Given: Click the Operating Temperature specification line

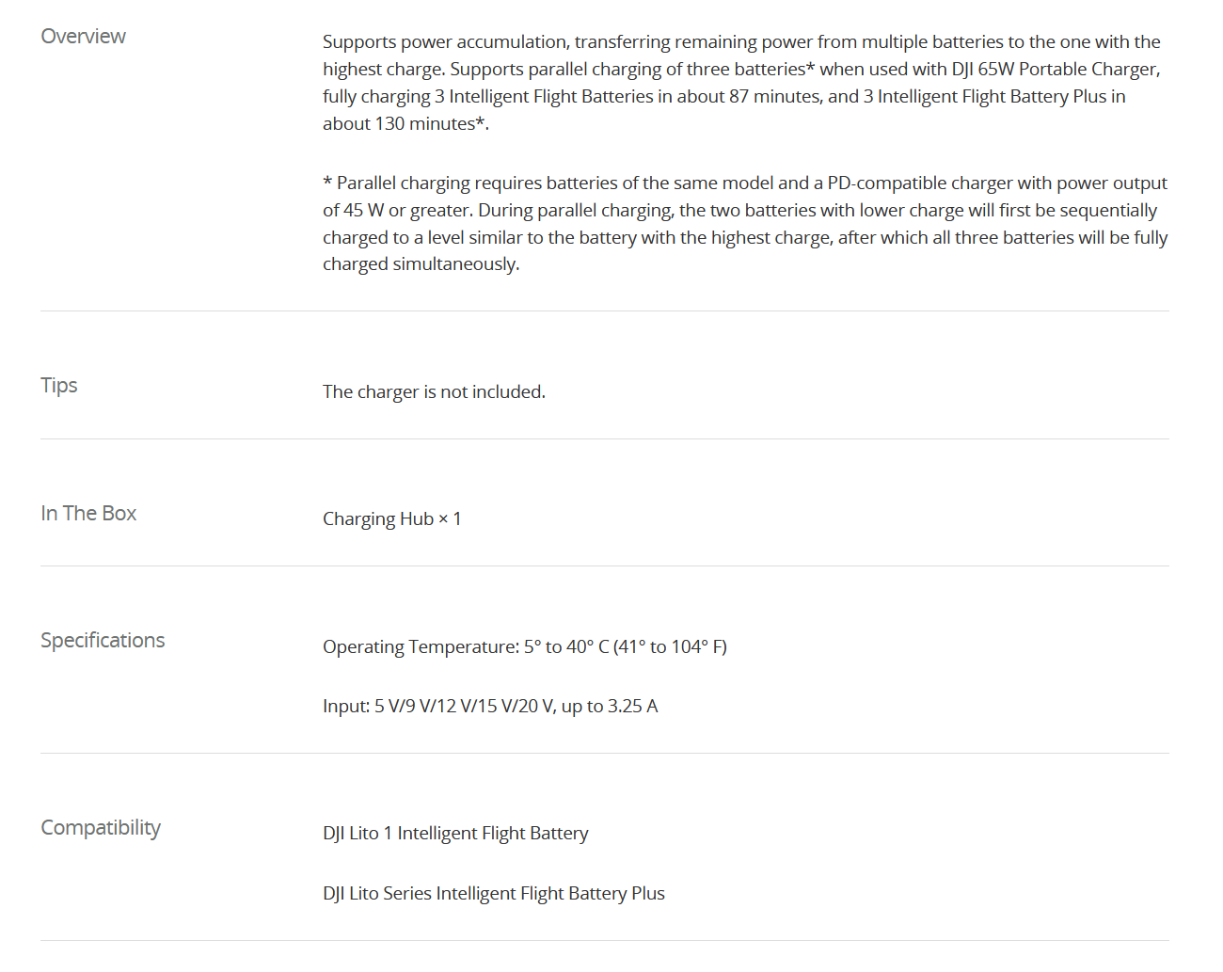Looking at the screenshot, I should 524,646.
